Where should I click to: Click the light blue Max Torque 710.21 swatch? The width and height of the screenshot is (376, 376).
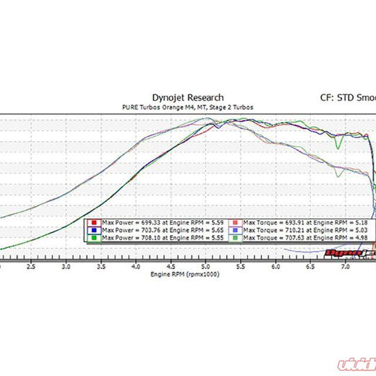pos(235,230)
